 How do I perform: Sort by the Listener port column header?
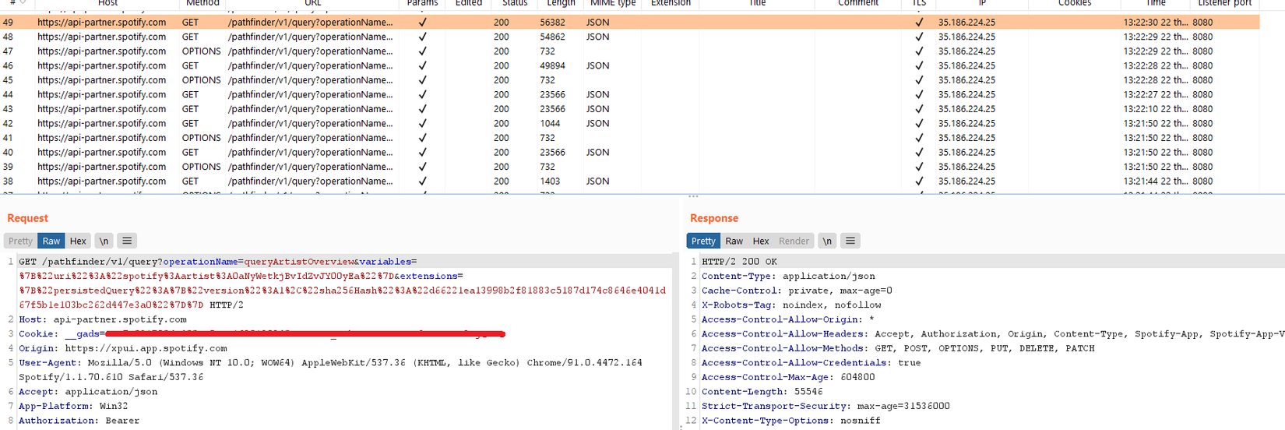[x=1224, y=3]
